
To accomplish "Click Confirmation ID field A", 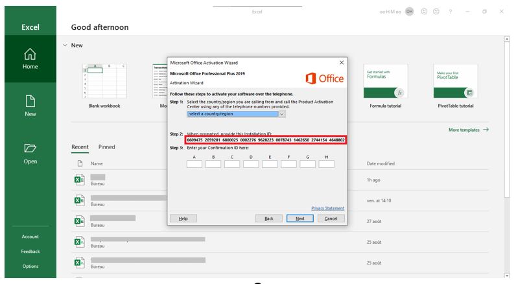I will click(194, 164).
